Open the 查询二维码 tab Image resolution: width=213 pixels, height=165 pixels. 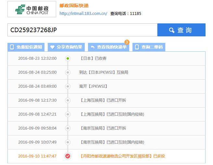[149, 47]
